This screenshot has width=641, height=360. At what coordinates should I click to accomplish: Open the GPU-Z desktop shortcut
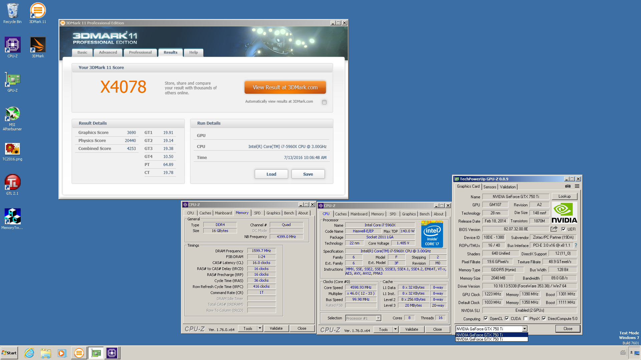point(12,82)
